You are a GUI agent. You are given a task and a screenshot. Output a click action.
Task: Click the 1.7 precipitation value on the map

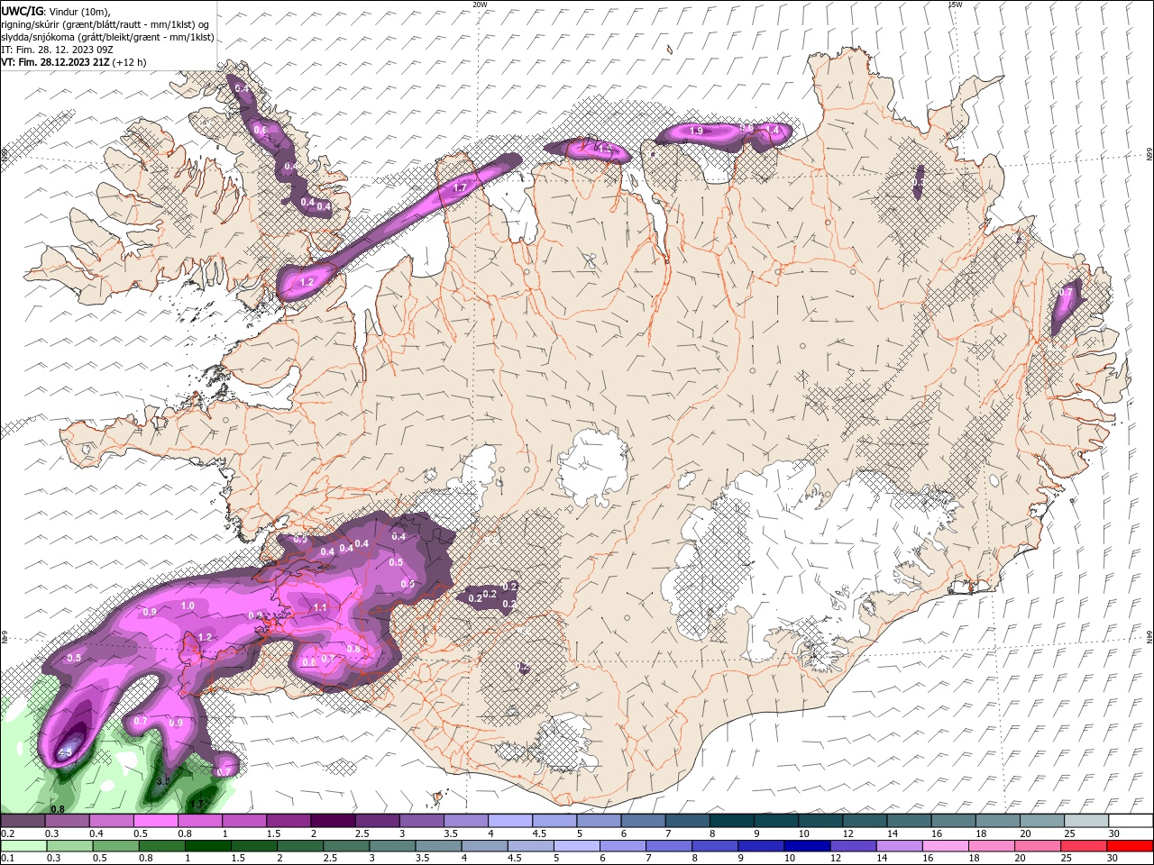click(x=460, y=188)
